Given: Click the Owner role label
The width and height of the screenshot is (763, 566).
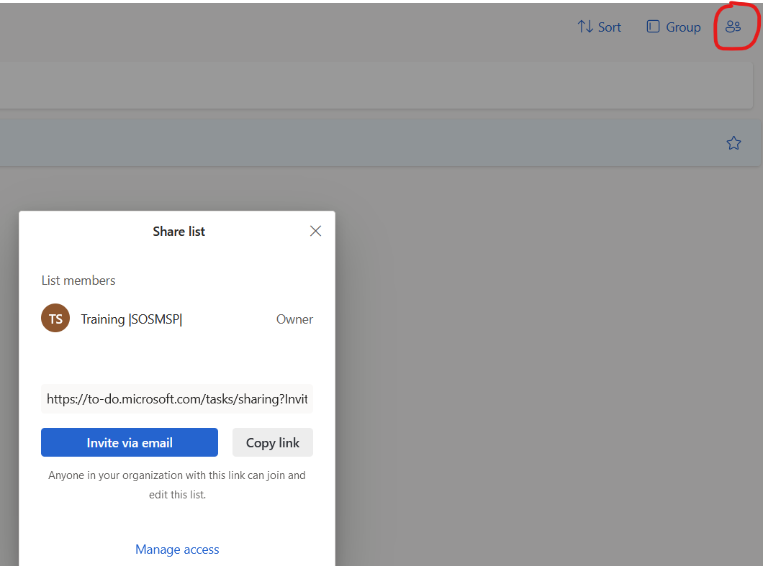Looking at the screenshot, I should 294,319.
